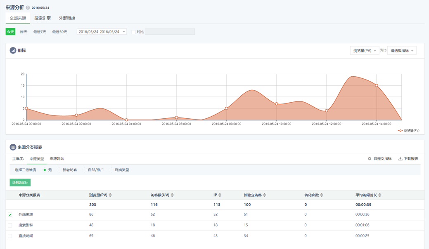Sort by 平均访问时长 column arrows

[x=379, y=195]
